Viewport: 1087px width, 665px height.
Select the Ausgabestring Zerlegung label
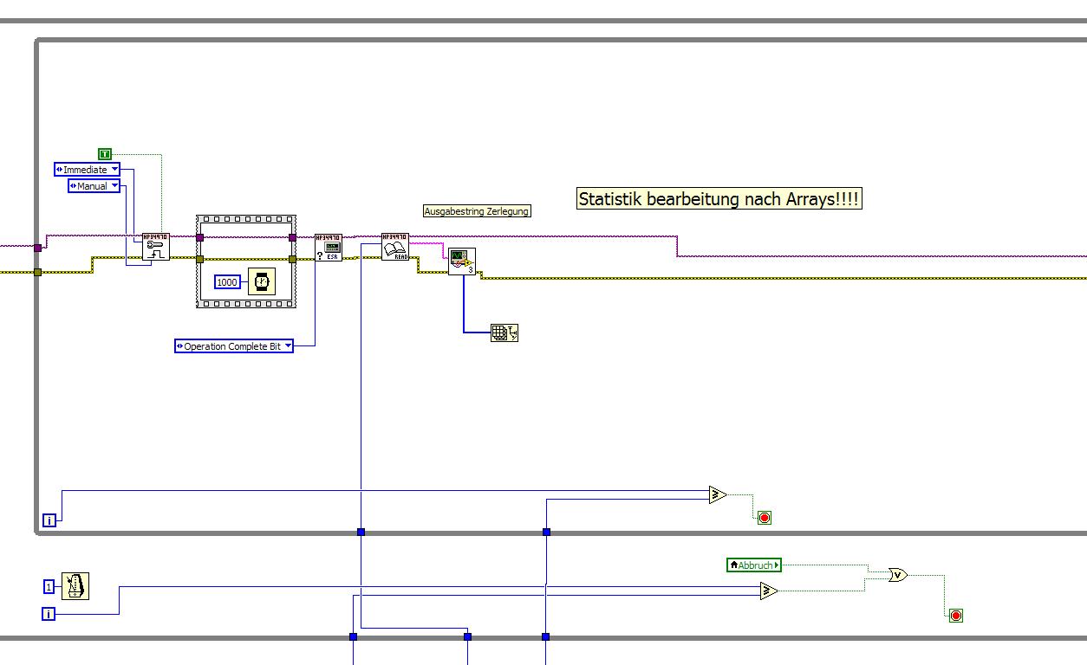coord(477,211)
